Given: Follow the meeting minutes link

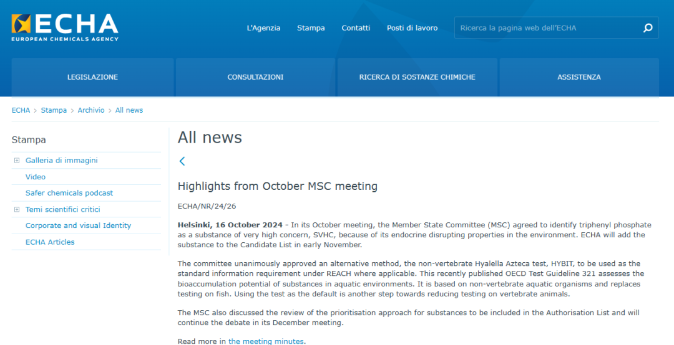Looking at the screenshot, I should pos(266,341).
